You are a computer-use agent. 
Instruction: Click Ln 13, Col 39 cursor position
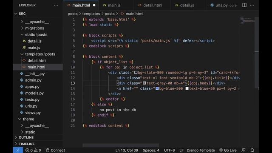pyautogui.click(x=127, y=150)
